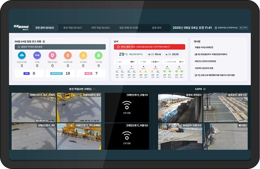Screen dimensions: 260x169
Task: Click the user profile icon beside greeting
Action: pos(216,28)
